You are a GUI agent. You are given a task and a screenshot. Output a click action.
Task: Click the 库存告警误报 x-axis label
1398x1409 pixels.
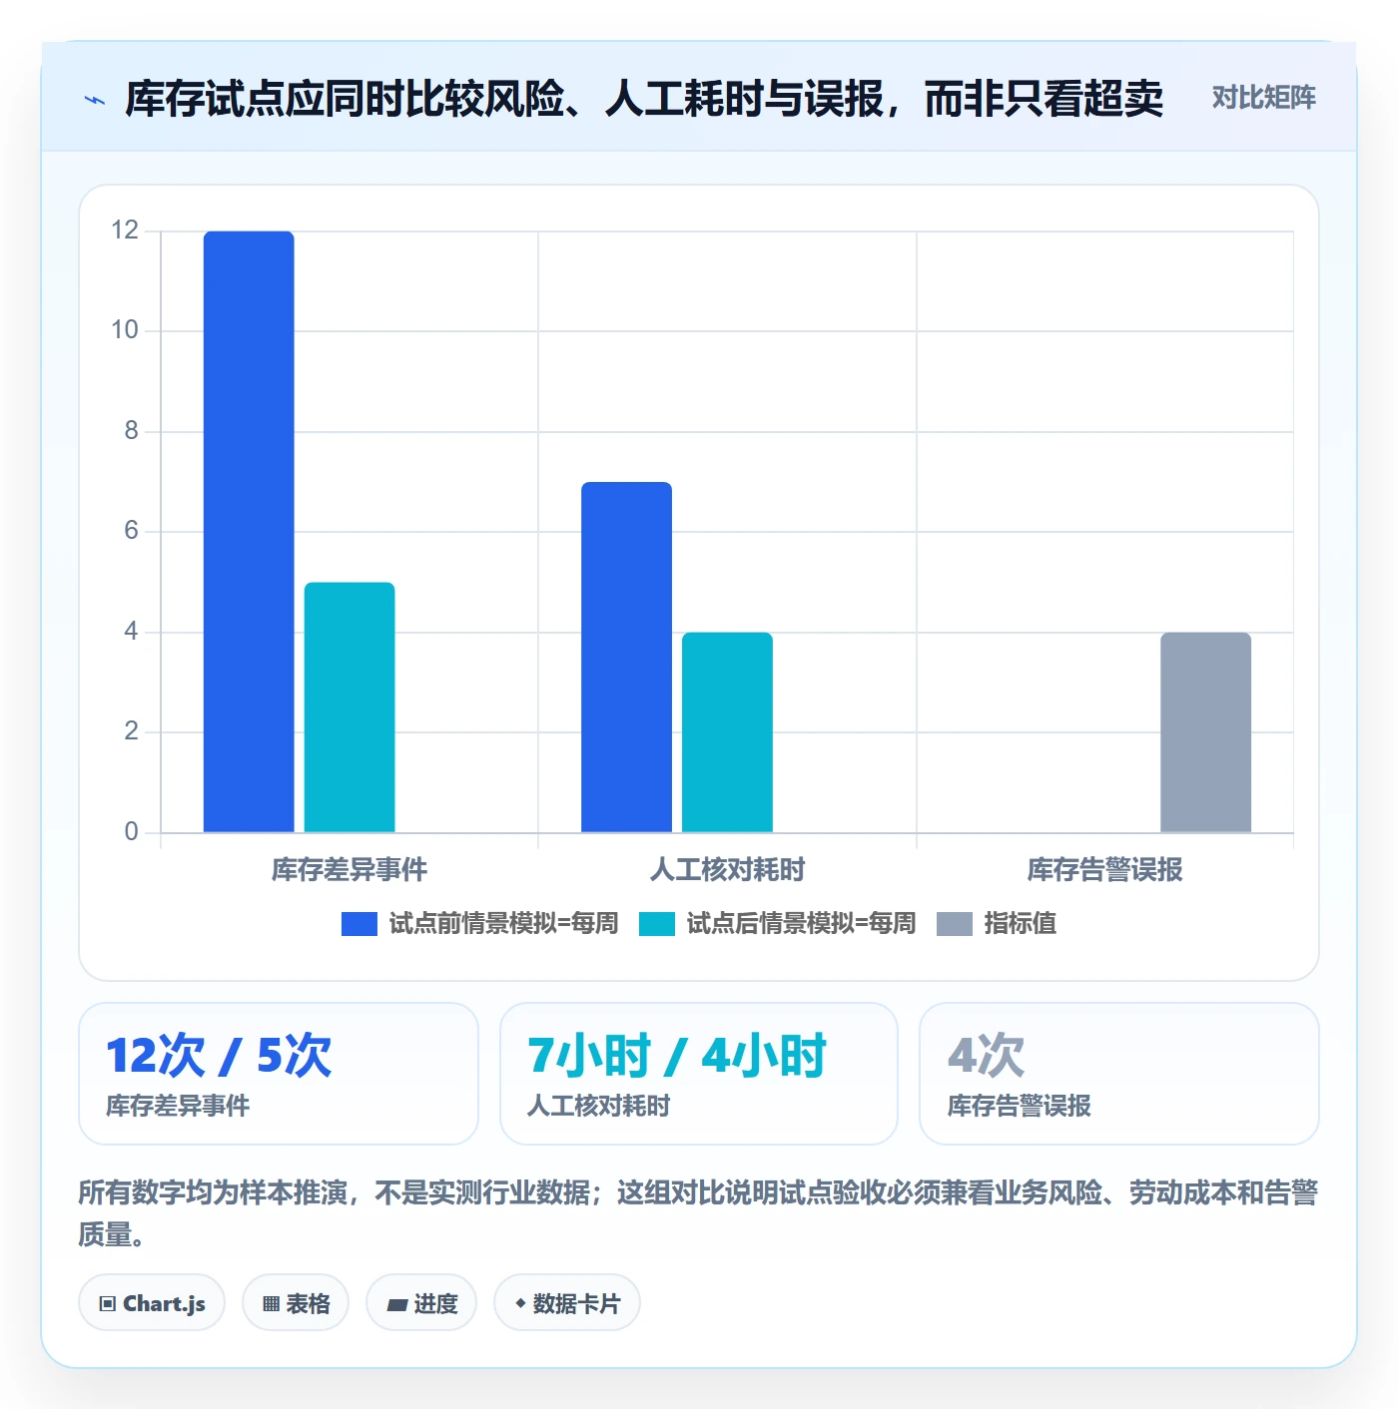(1105, 870)
